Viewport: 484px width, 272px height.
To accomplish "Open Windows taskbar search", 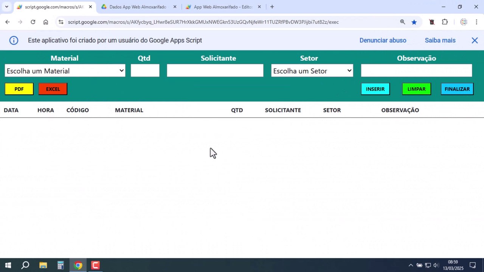I will pos(25,265).
